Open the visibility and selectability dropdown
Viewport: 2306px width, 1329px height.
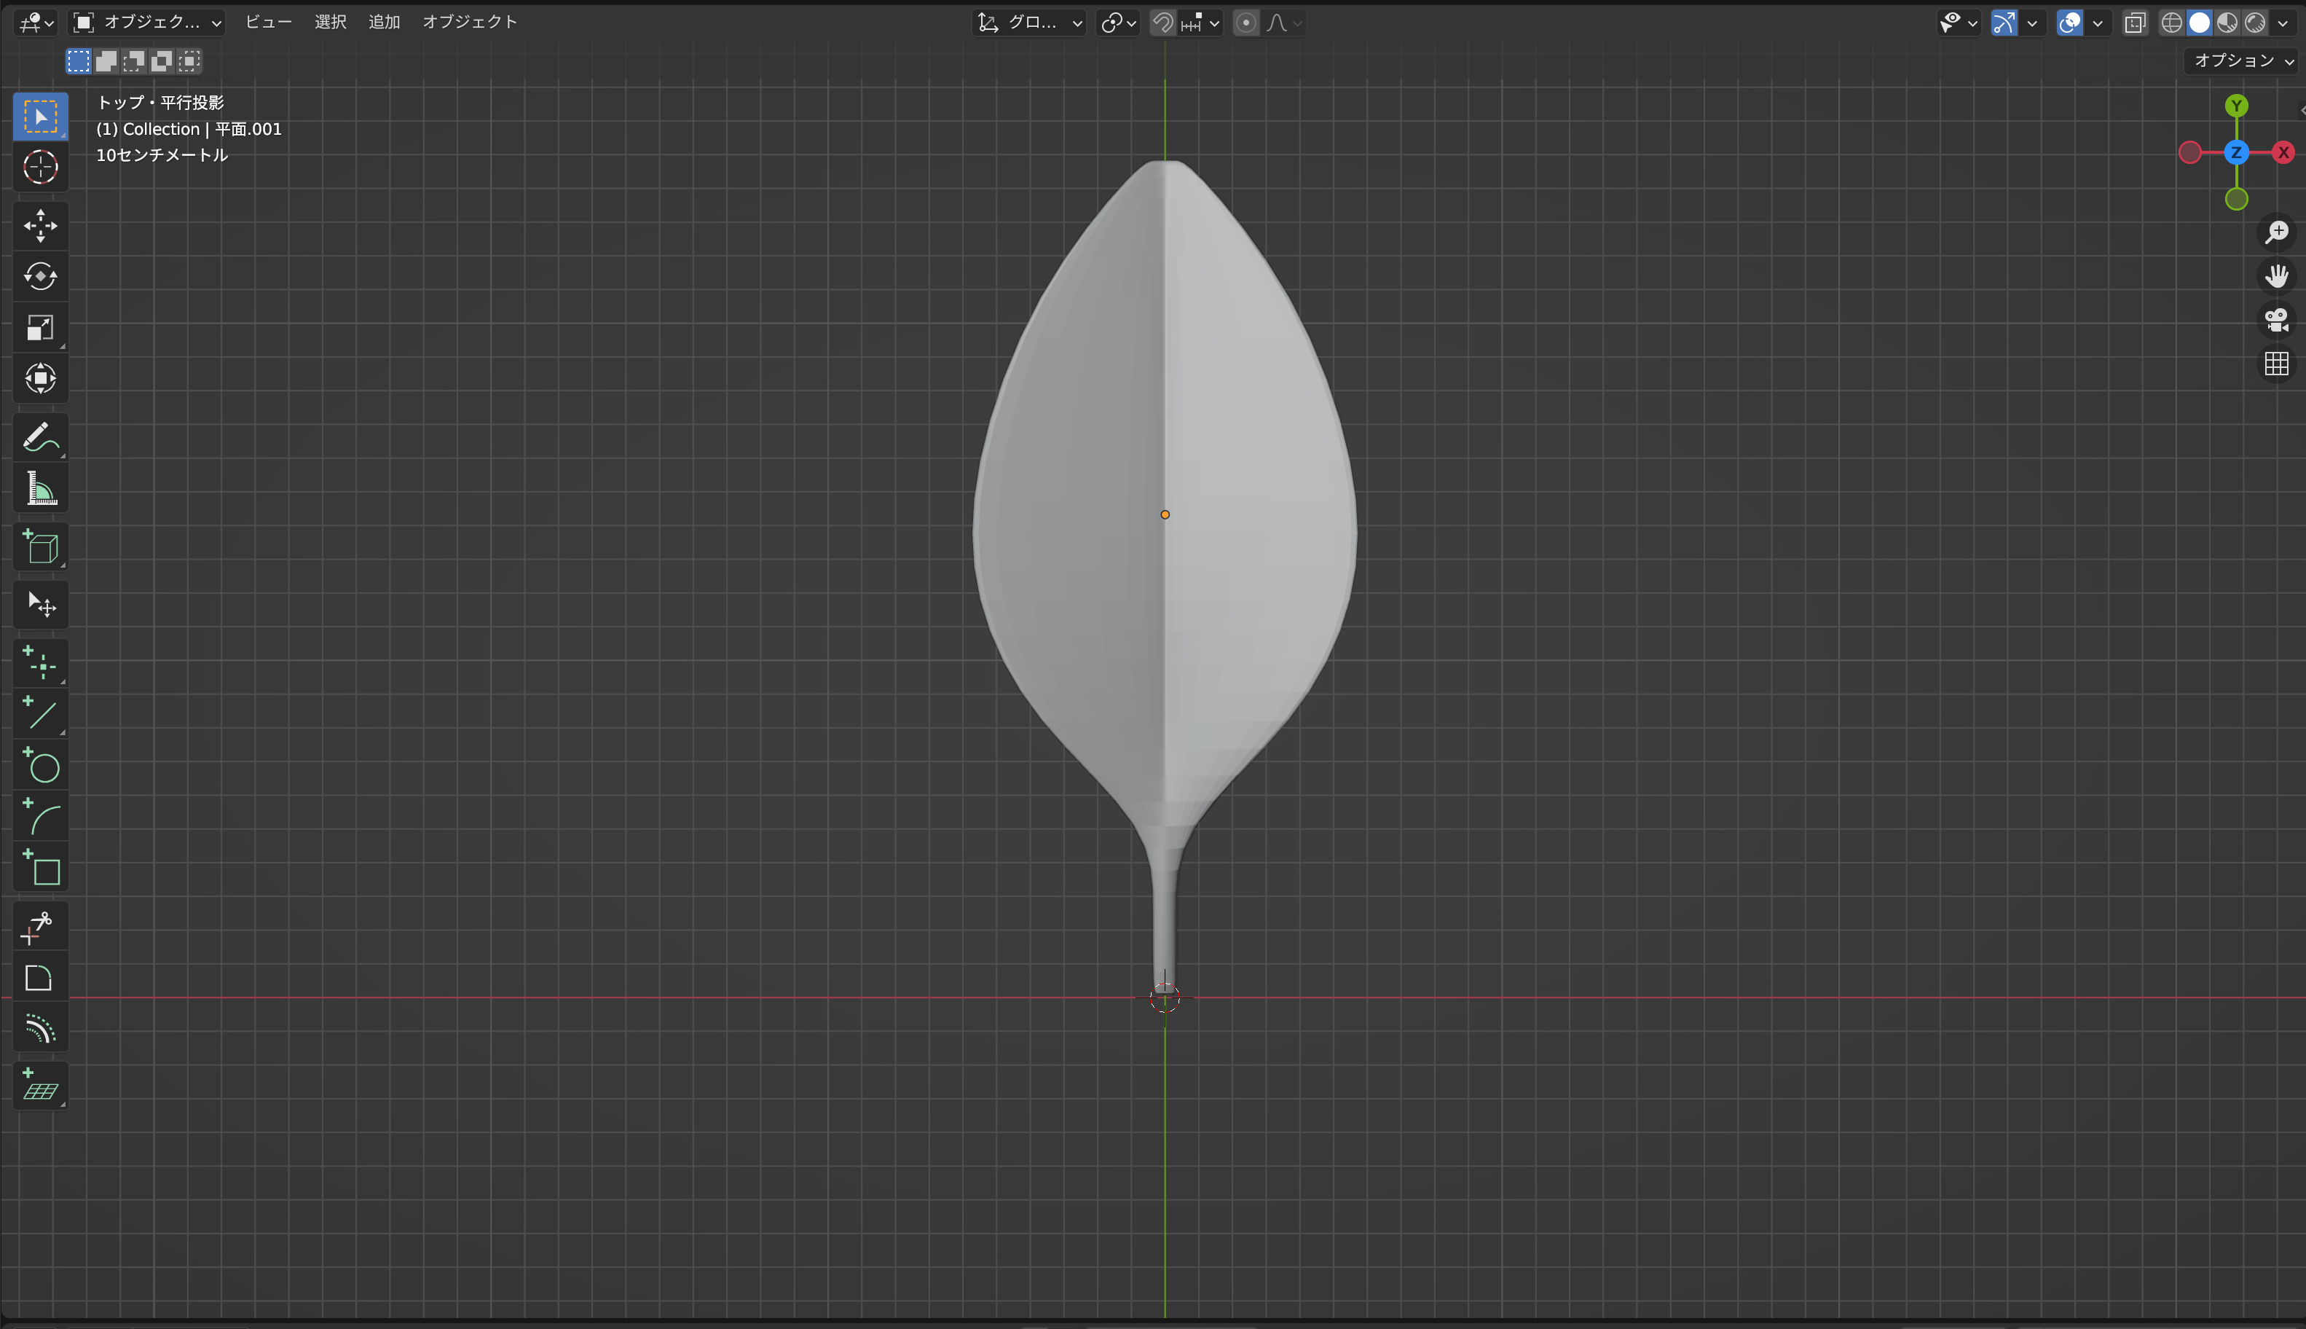pyautogui.click(x=1958, y=23)
